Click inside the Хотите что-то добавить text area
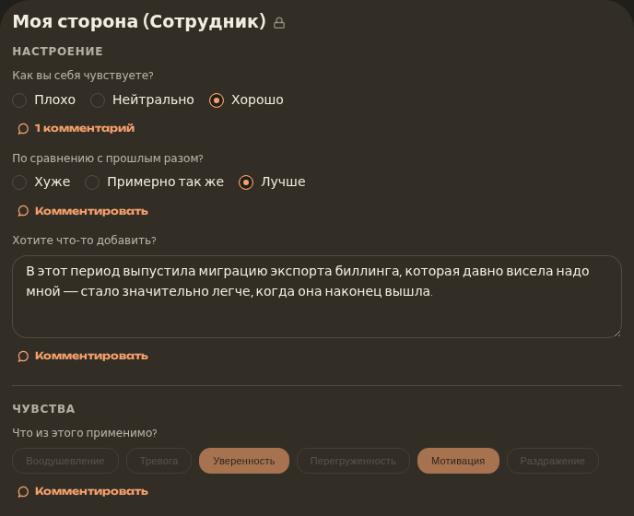This screenshot has width=634, height=516. (317, 297)
